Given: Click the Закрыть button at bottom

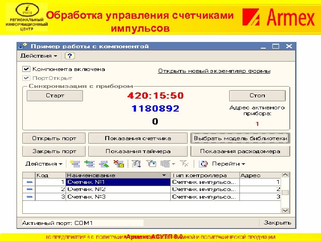Looking at the screenshot, I should point(277,223).
